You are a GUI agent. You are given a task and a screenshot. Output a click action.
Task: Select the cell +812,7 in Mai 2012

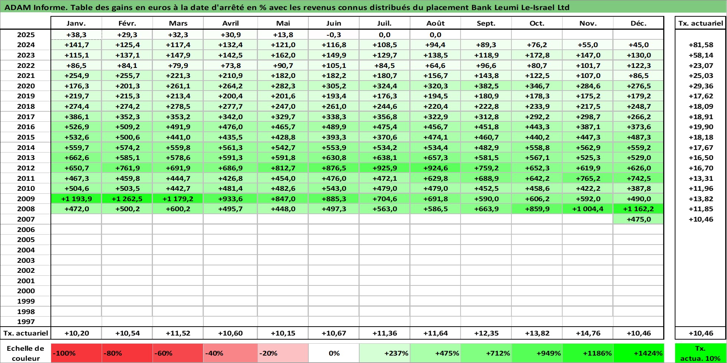tap(283, 168)
